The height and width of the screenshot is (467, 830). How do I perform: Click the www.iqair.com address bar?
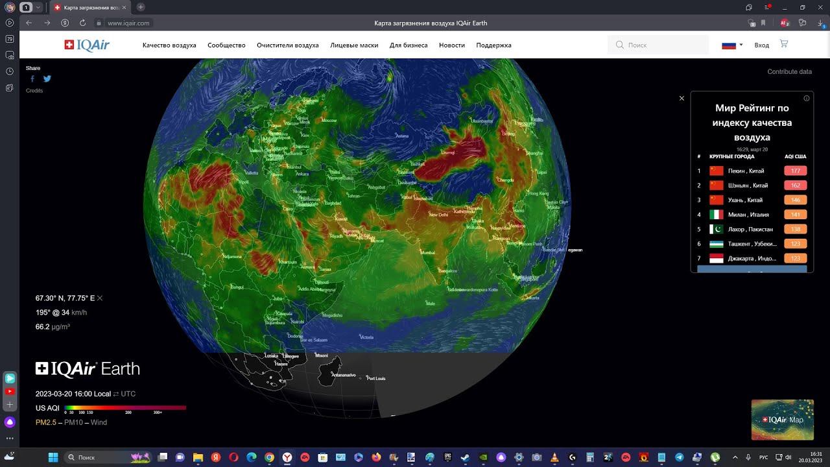128,23
